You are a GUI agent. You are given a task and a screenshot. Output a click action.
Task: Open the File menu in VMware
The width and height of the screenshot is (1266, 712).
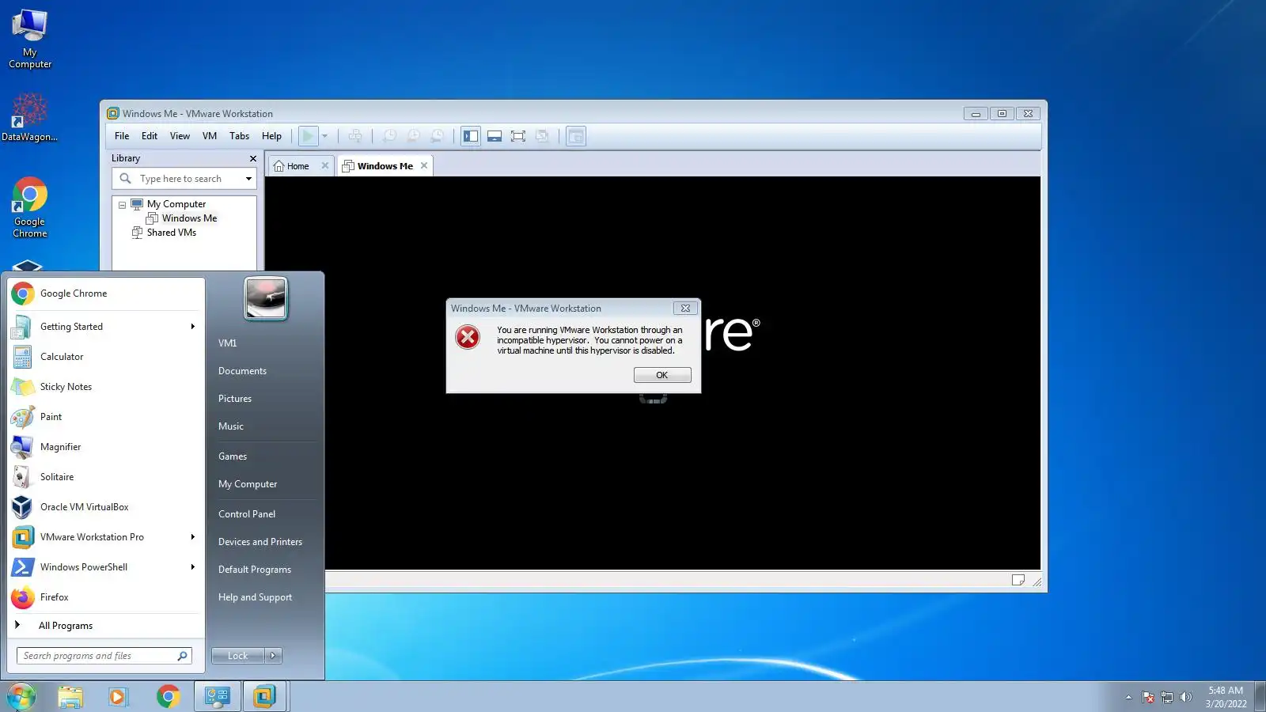(122, 136)
